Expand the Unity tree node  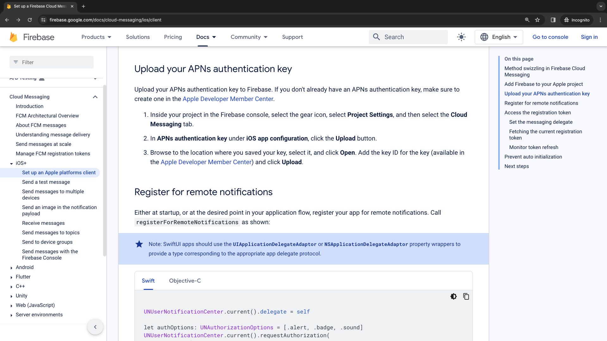pyautogui.click(x=11, y=296)
